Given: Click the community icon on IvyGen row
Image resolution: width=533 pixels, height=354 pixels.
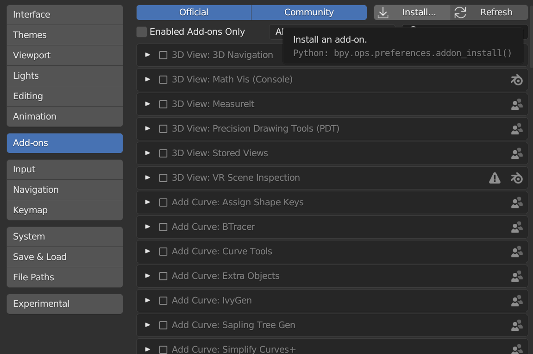Looking at the screenshot, I should point(516,301).
